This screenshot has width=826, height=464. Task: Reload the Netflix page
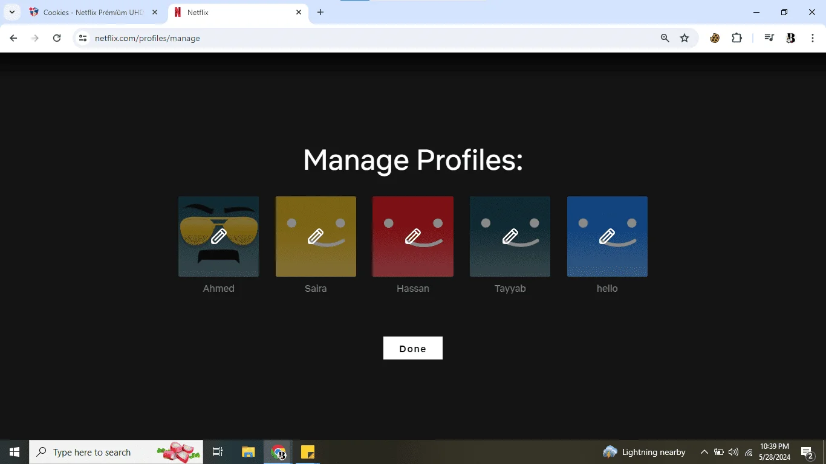tap(57, 38)
